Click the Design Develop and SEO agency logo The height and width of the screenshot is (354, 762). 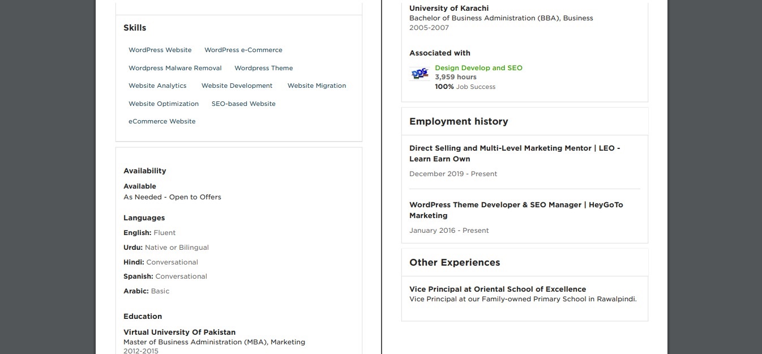click(x=419, y=74)
